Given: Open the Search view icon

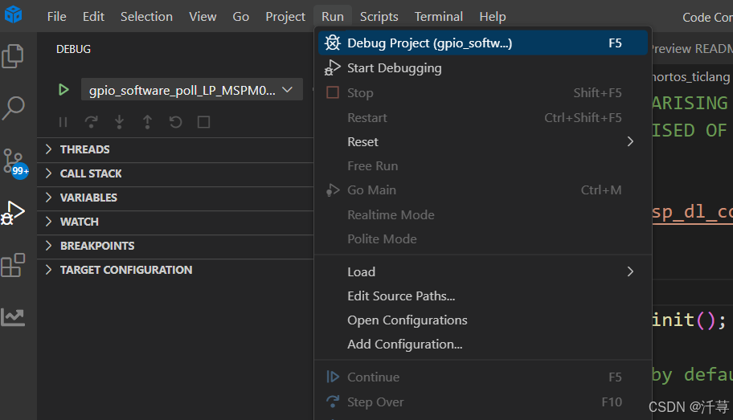Looking at the screenshot, I should [14, 107].
